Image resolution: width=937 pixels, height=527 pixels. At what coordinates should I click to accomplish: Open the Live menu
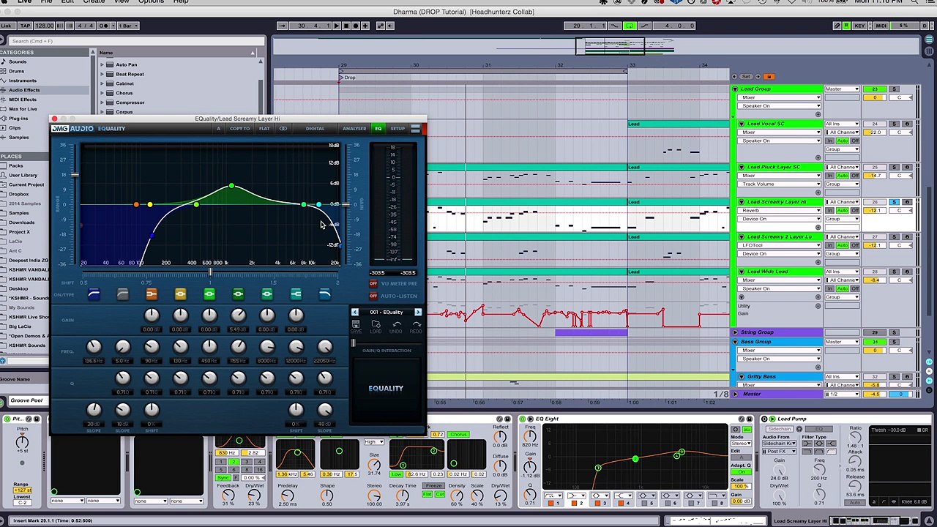tap(25, 2)
